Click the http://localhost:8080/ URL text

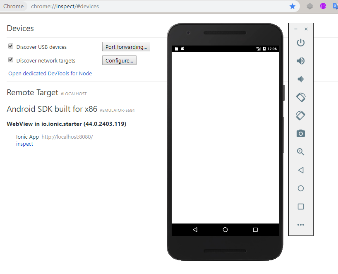point(67,137)
